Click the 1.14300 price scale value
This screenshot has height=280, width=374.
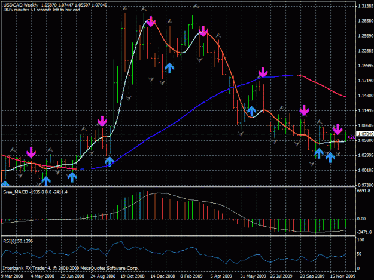366,96
